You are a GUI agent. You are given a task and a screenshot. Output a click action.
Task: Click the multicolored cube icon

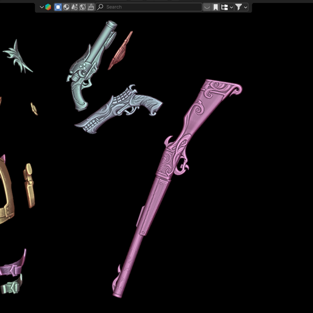tap(48, 7)
